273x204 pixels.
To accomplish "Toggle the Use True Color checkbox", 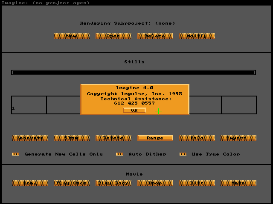I will click(183, 154).
